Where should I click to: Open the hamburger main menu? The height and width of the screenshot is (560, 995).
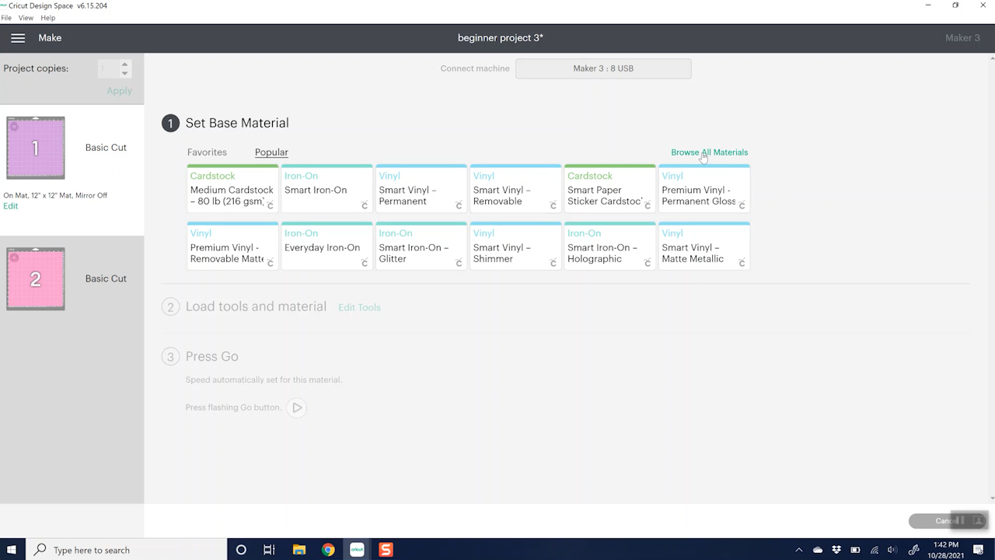18,38
